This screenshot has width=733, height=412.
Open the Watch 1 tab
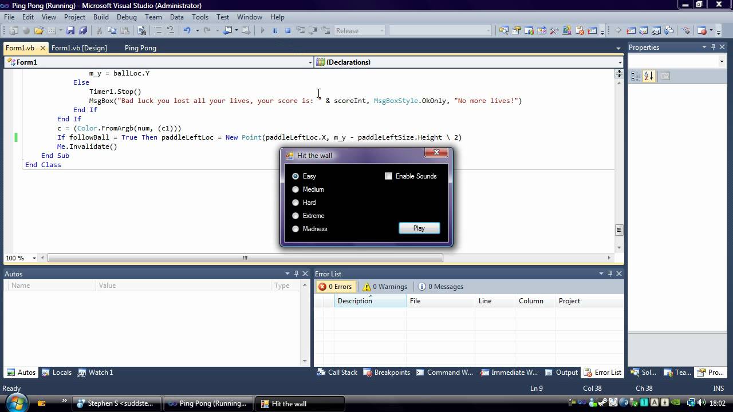(96, 373)
